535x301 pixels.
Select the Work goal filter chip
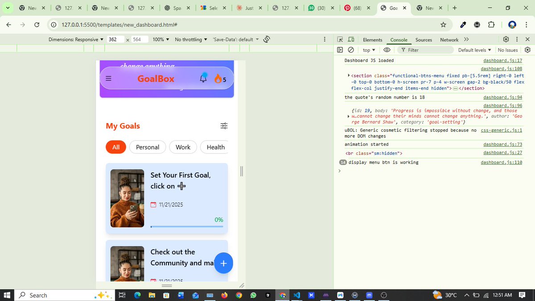tap(183, 147)
